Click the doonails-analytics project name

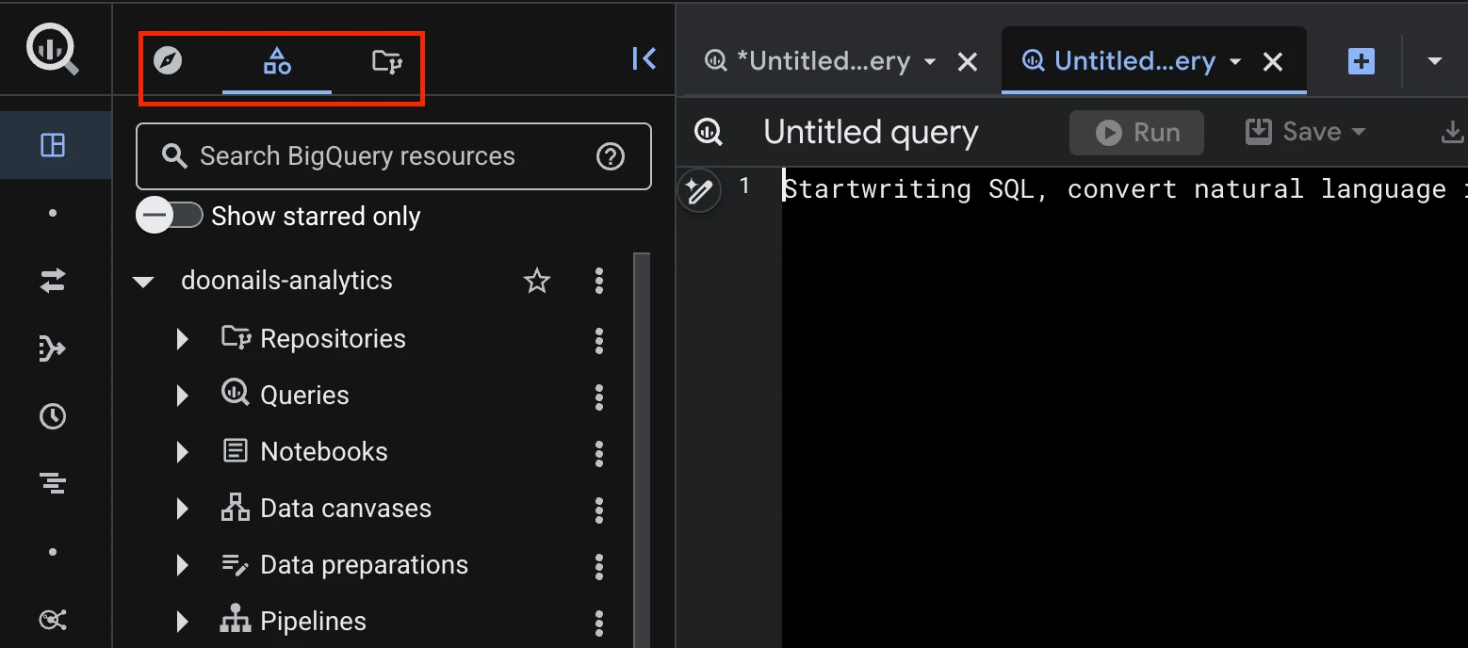286,281
